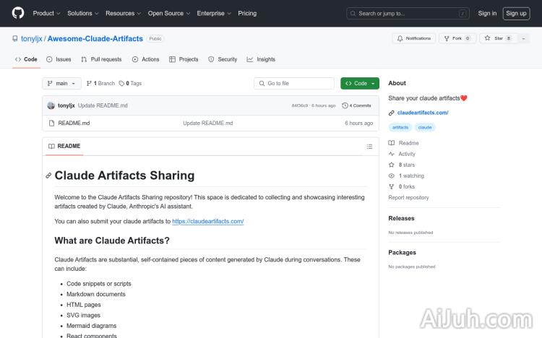
Task: View the 1 Branch link
Action: coord(100,83)
